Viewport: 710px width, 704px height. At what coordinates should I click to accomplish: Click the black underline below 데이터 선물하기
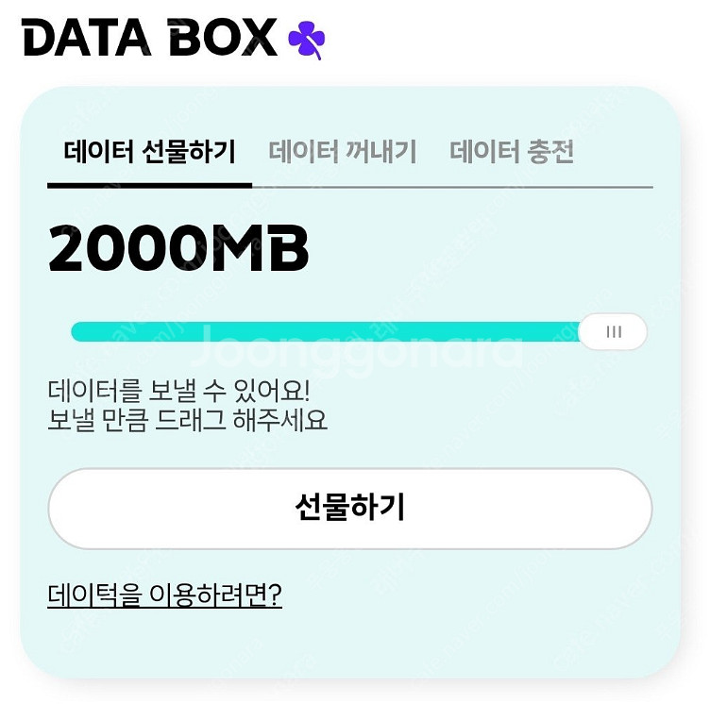click(x=149, y=185)
